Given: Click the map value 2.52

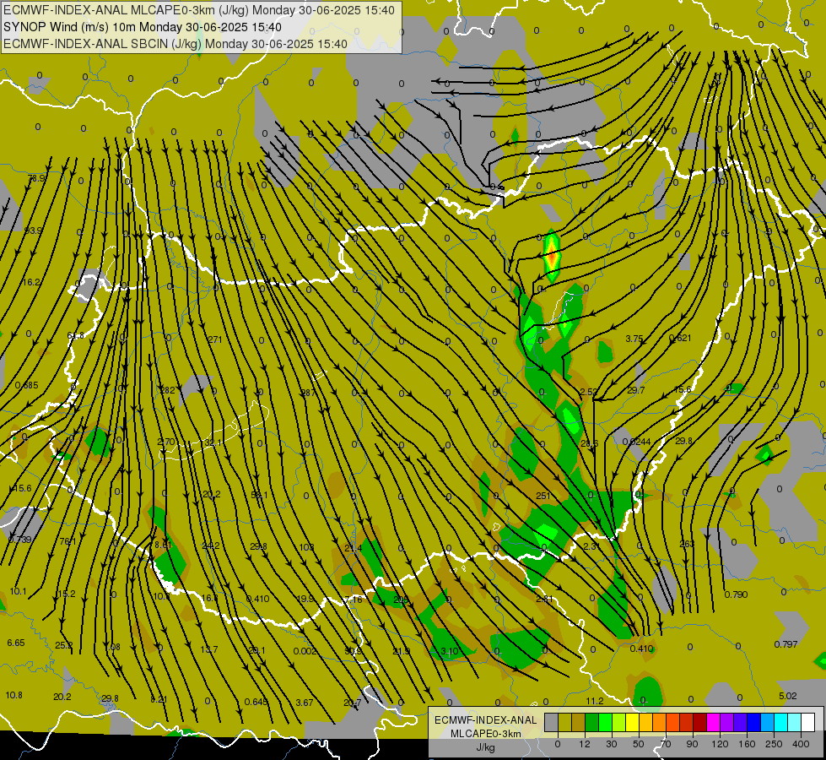Looking at the screenshot, I should click(x=588, y=391).
